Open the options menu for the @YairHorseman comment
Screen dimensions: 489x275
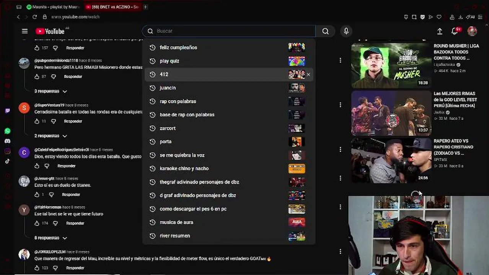tap(340, 207)
